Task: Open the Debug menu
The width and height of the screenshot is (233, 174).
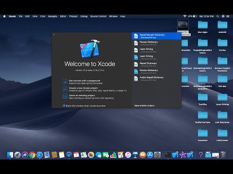Action: tap(84, 16)
